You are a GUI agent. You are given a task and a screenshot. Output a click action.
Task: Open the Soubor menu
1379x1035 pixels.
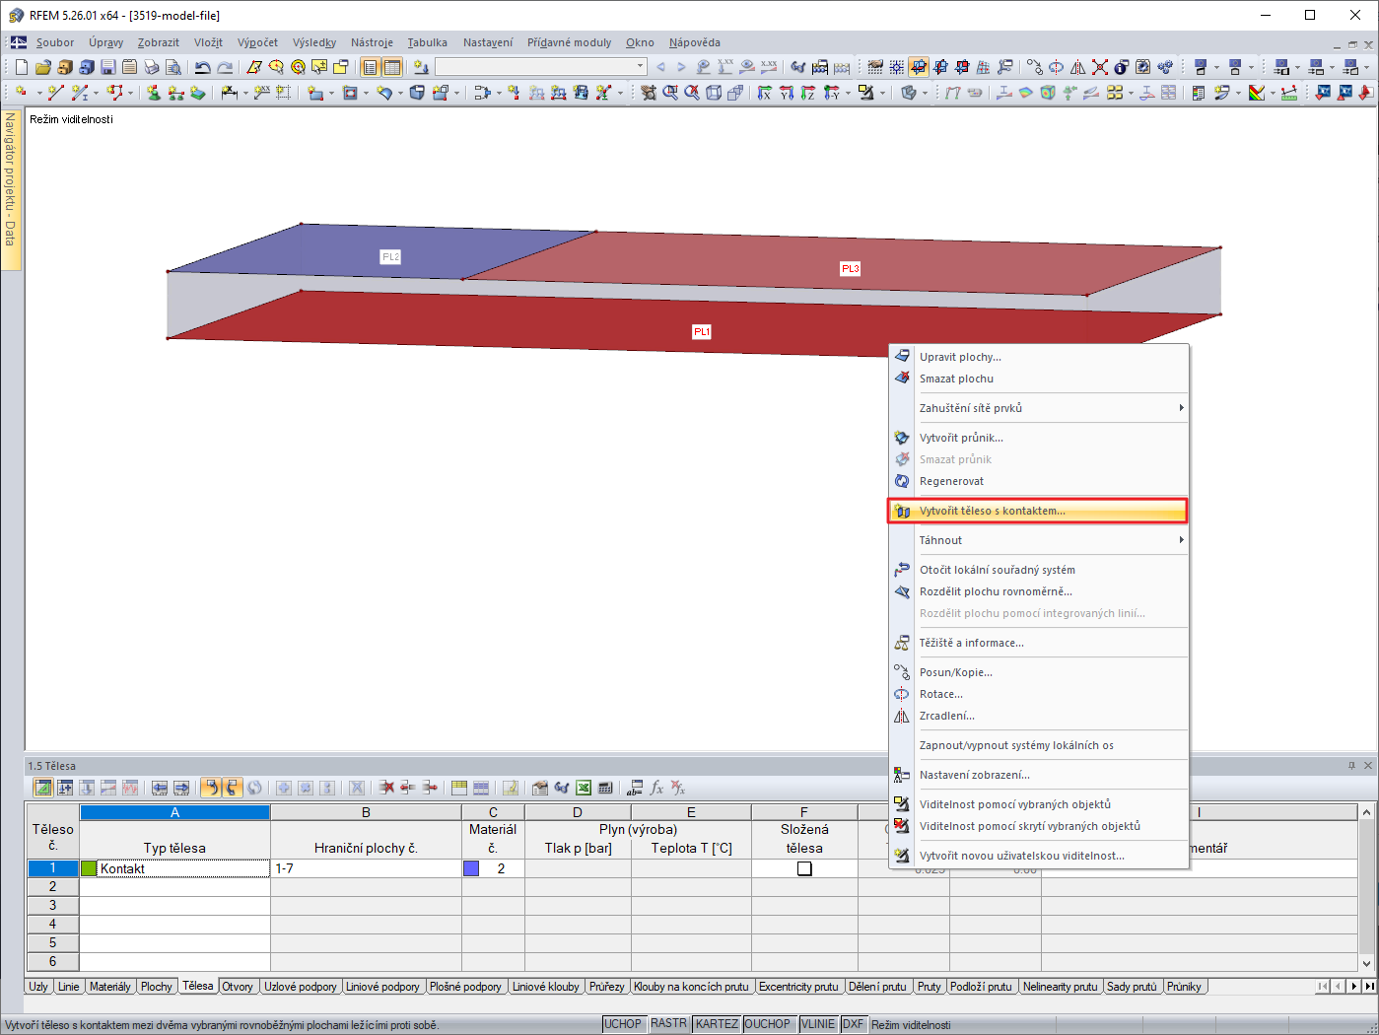tap(55, 42)
